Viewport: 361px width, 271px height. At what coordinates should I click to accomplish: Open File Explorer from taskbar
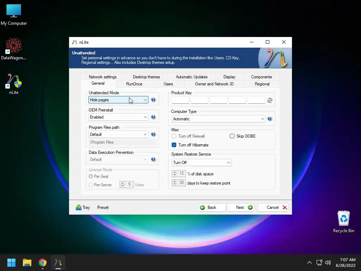(27, 263)
